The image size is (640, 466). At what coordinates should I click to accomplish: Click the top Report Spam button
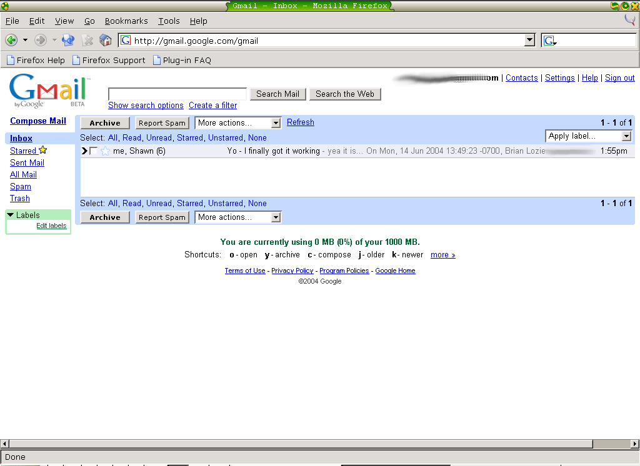point(162,123)
